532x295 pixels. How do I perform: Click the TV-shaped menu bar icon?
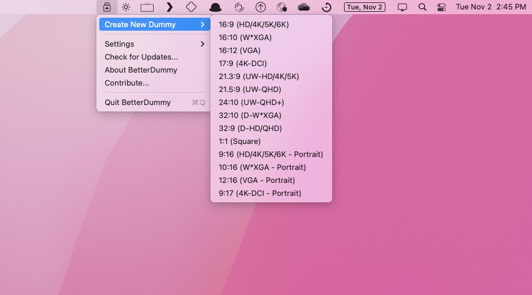click(x=147, y=7)
